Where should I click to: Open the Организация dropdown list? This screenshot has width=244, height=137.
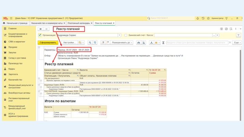(x=119, y=35)
